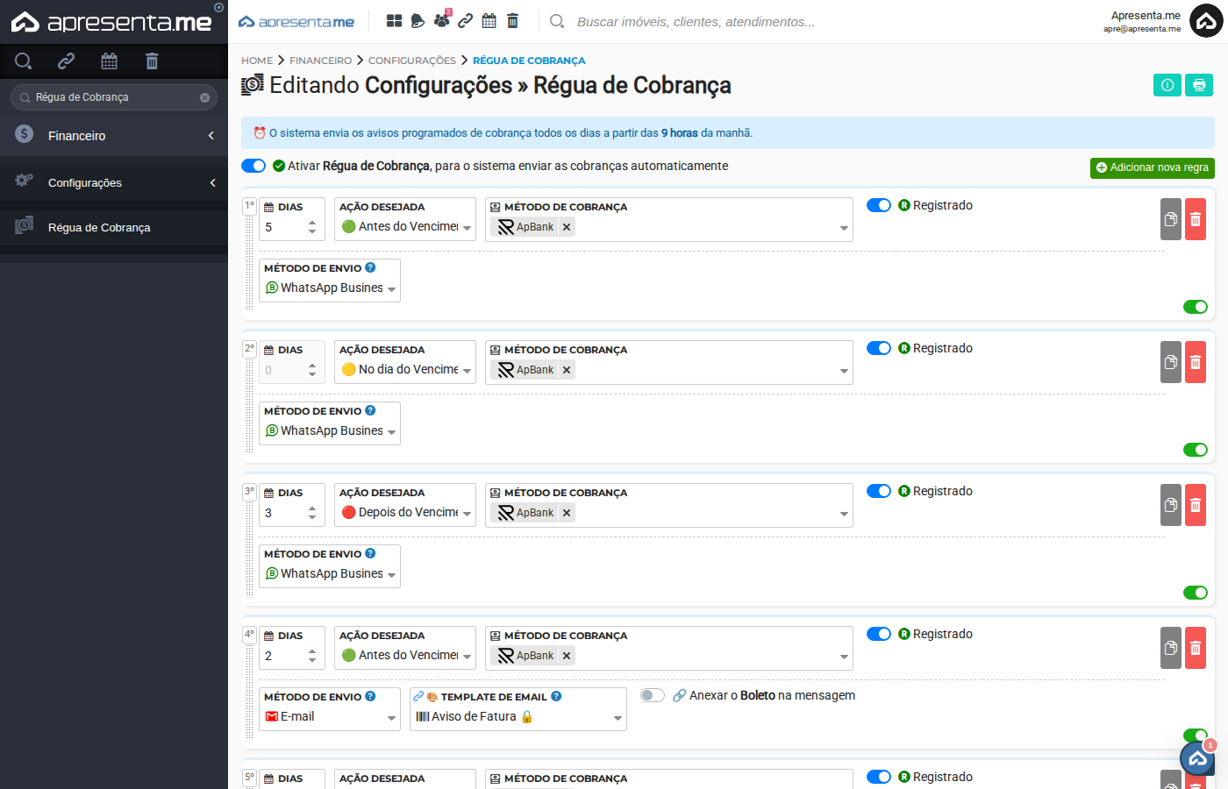Click the Adicionar nova regra button

1152,167
